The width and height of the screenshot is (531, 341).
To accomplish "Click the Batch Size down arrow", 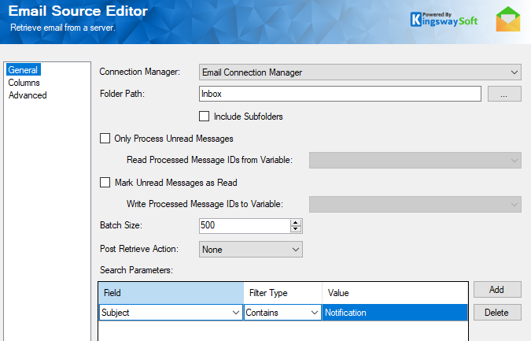I will [296, 229].
